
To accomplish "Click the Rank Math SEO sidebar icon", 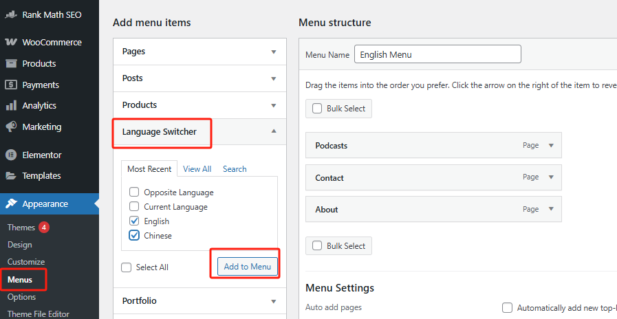I will [11, 14].
